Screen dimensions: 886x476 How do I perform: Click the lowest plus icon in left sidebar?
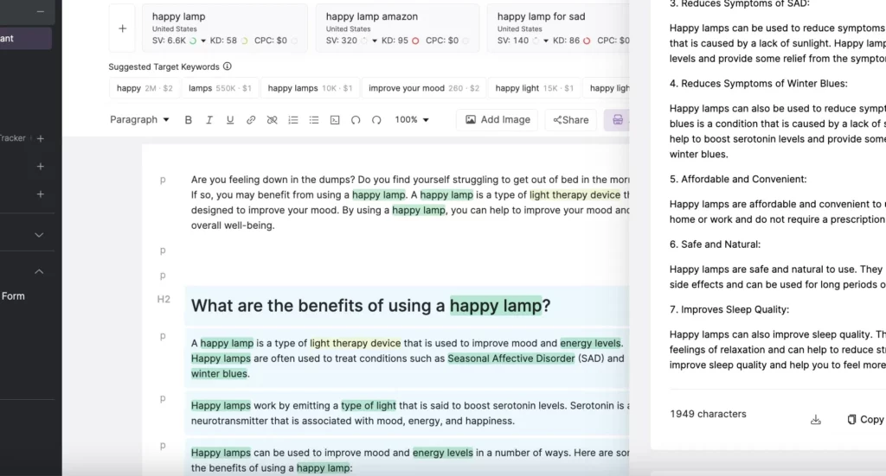pos(40,194)
